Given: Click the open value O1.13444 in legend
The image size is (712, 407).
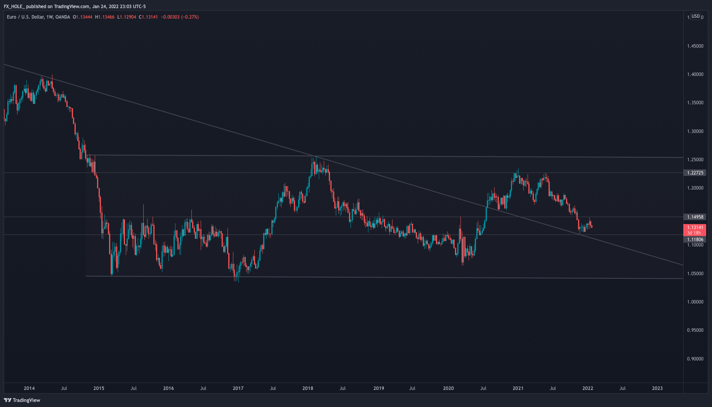Looking at the screenshot, I should click(x=83, y=17).
